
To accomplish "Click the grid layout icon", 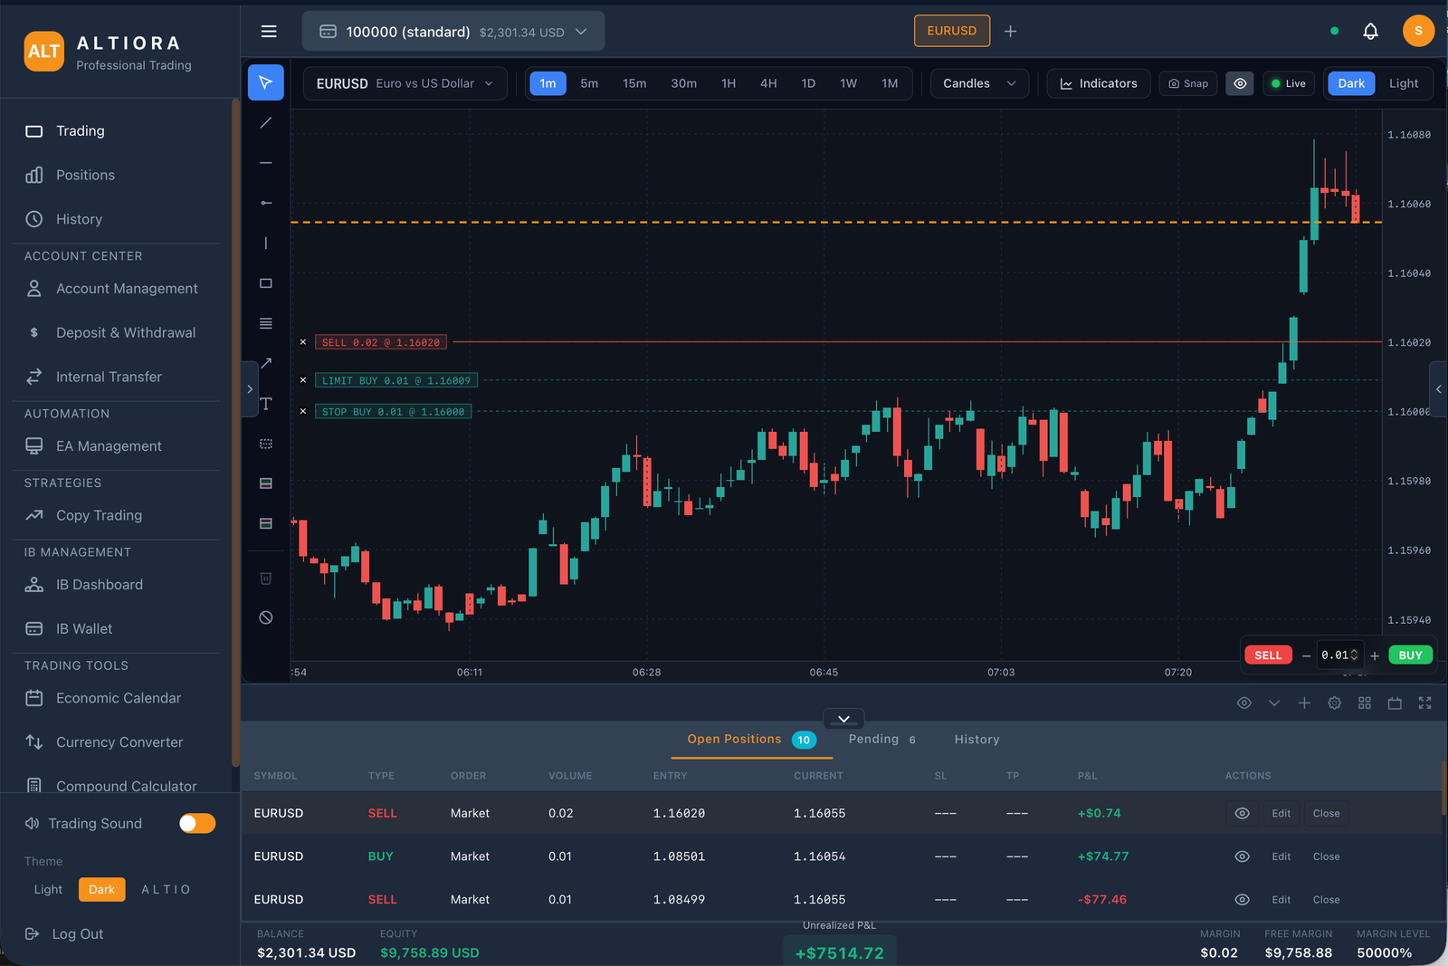I will 1365,703.
